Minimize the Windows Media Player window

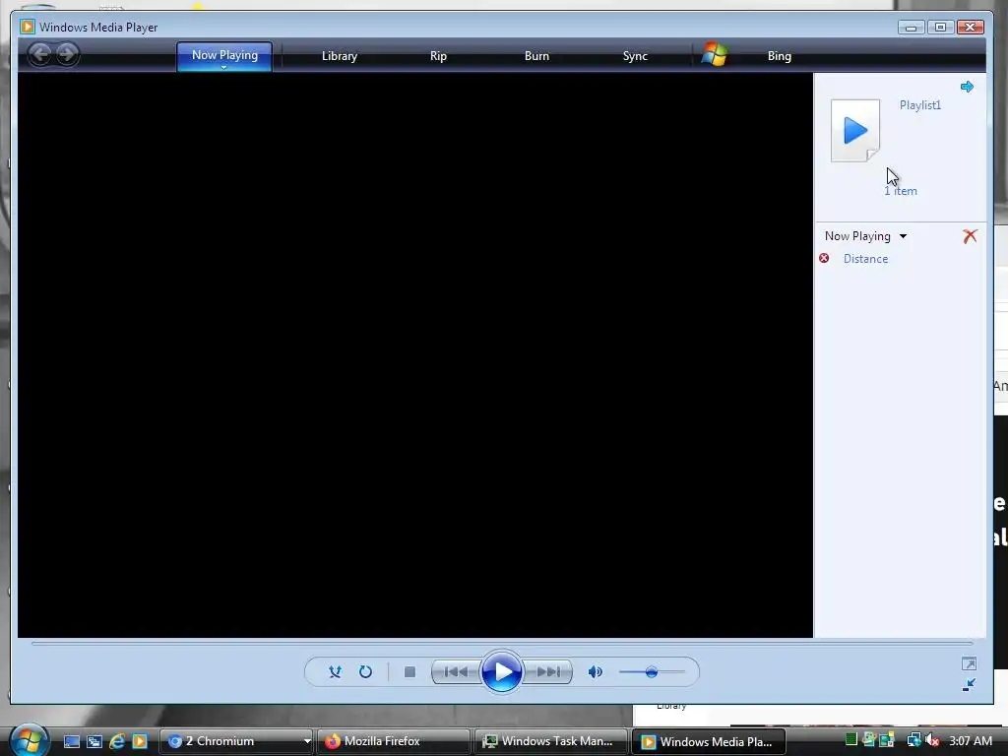[911, 27]
